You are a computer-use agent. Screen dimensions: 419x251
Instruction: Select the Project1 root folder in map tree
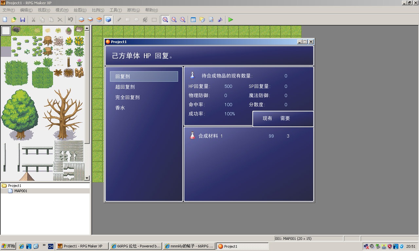click(x=14, y=186)
